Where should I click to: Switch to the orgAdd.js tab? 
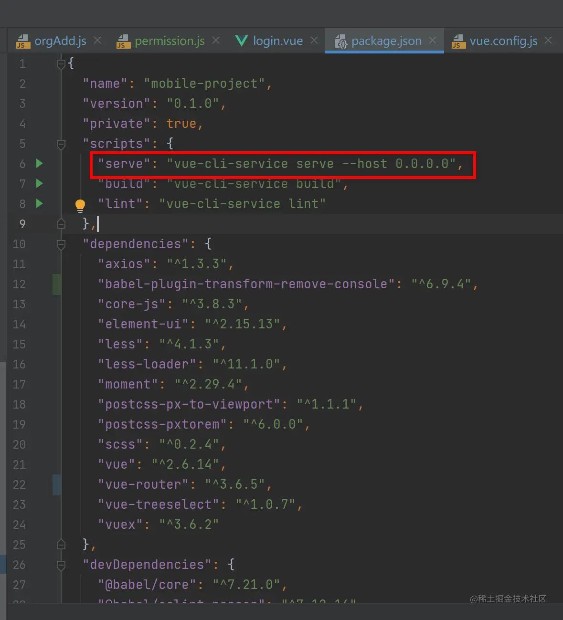51,41
